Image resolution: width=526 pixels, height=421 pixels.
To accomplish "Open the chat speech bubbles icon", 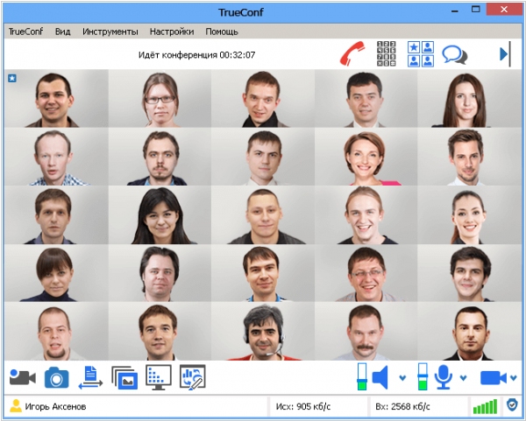I will [454, 55].
